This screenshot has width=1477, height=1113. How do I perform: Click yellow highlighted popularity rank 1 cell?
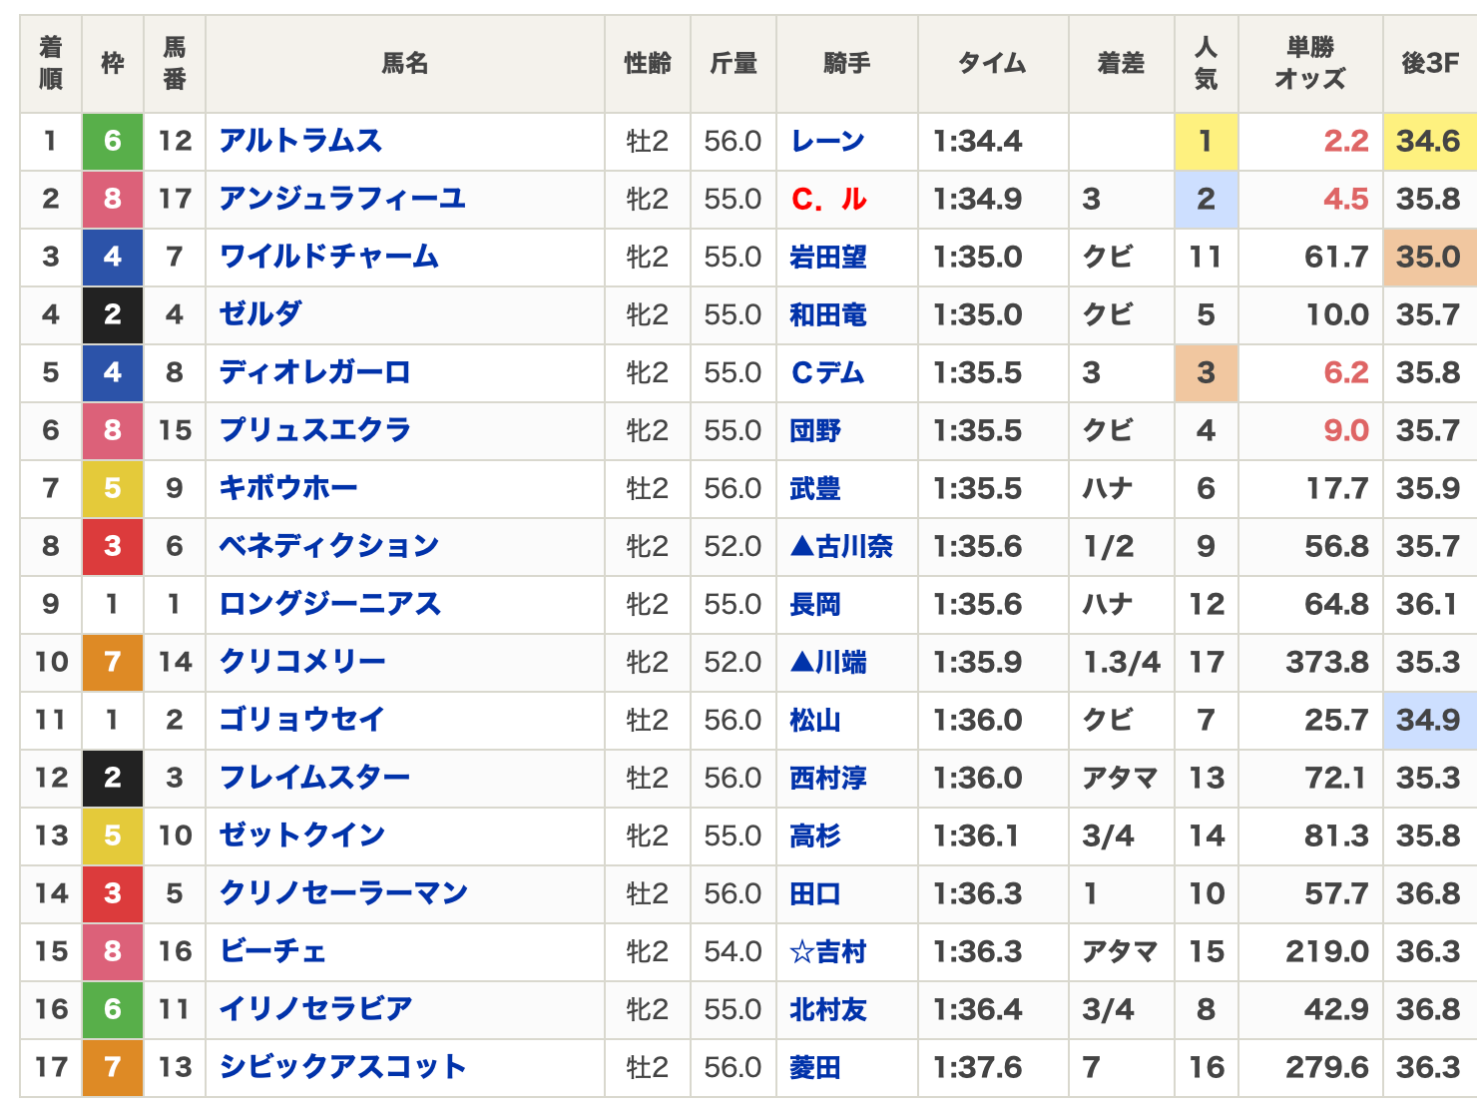[x=1206, y=141]
